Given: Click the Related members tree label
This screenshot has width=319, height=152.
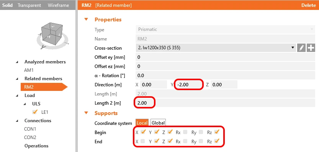Looking at the screenshot, I should click(x=43, y=79).
